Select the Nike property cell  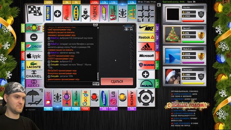pos(146,28)
